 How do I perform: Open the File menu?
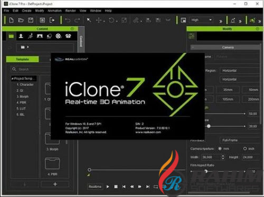(x=6, y=11)
